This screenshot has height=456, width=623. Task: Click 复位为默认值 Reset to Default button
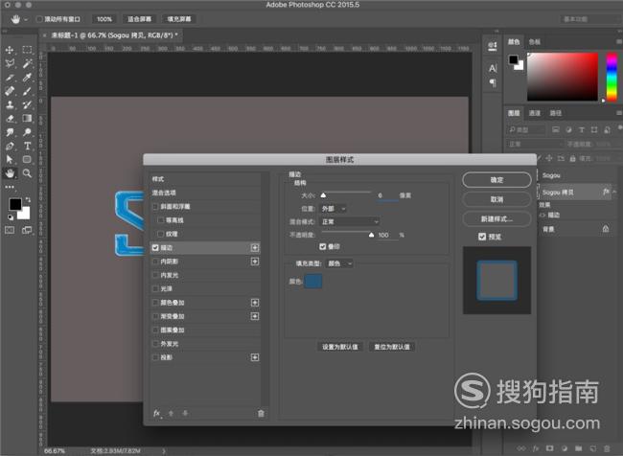click(392, 347)
